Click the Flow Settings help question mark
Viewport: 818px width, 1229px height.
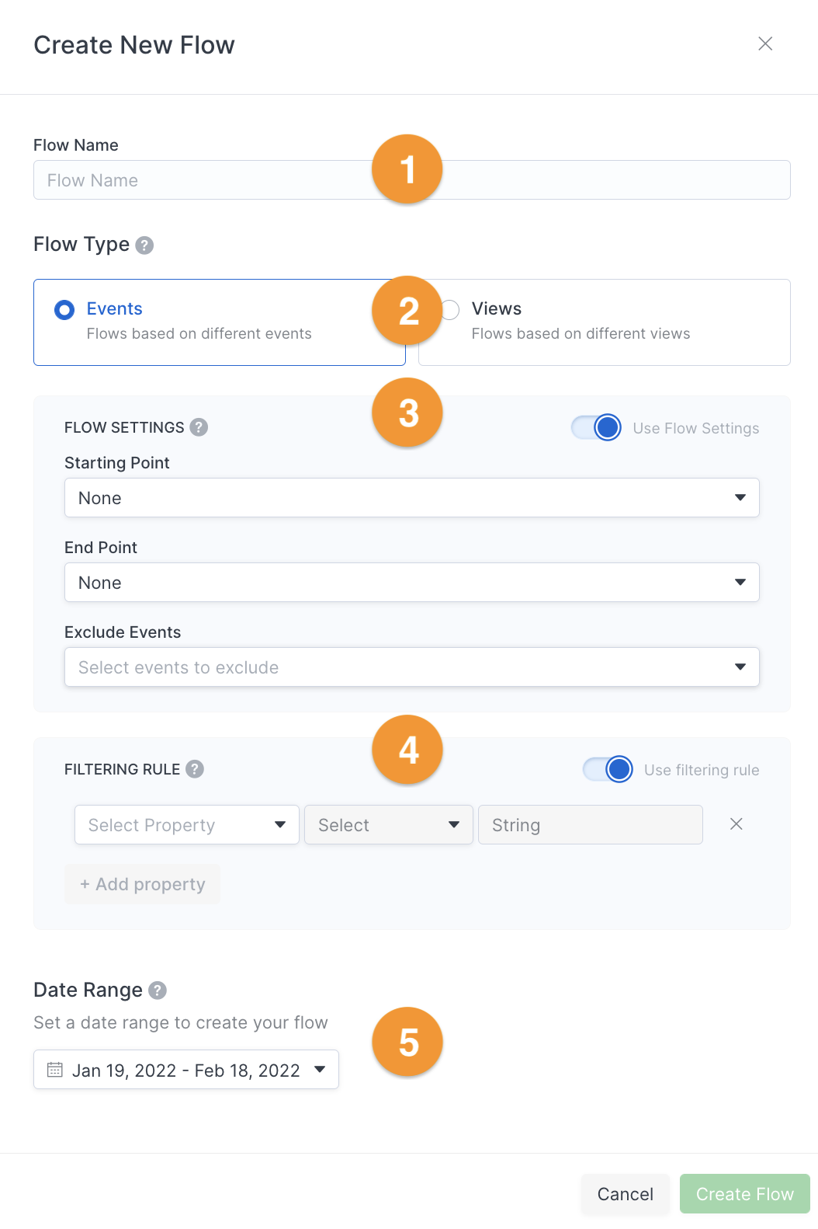(x=199, y=427)
